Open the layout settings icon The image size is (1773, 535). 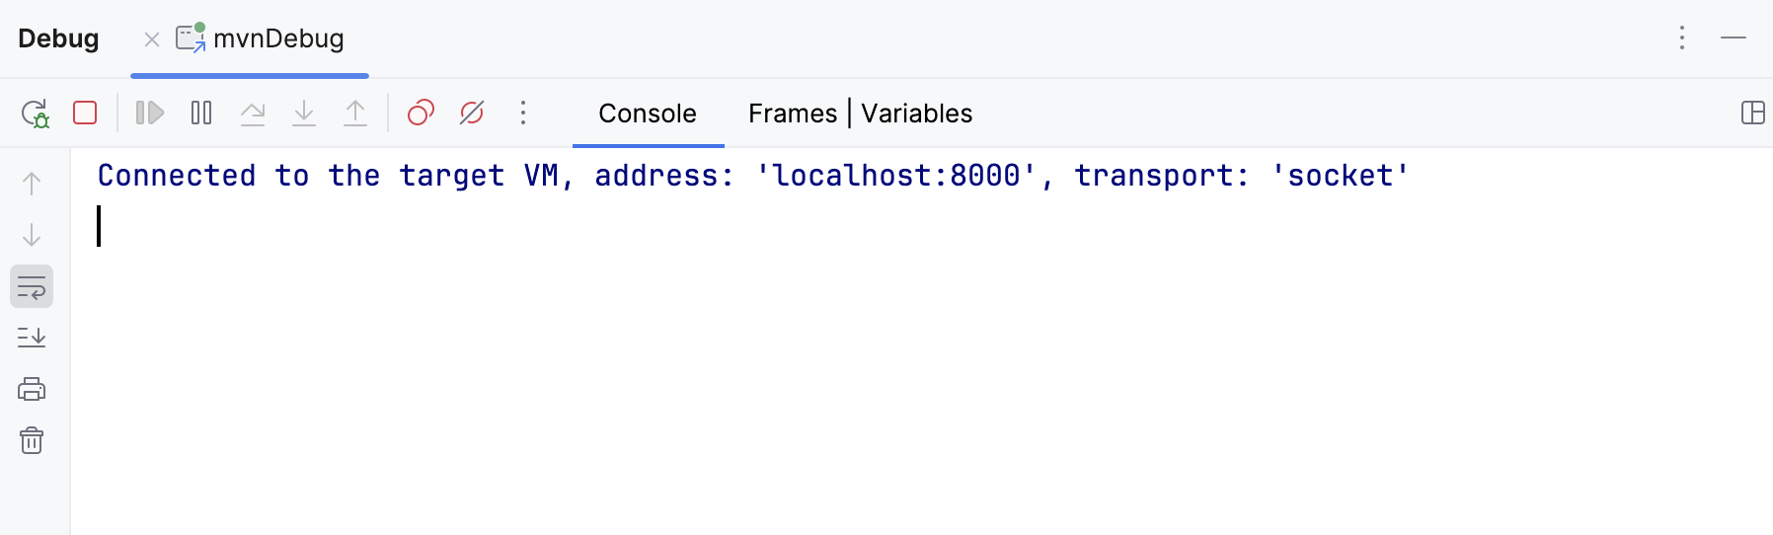[1752, 114]
